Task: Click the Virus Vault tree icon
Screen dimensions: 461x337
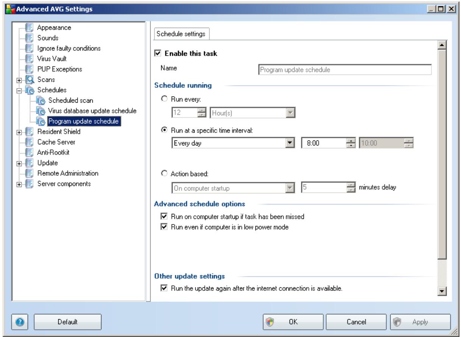Action: 29,59
